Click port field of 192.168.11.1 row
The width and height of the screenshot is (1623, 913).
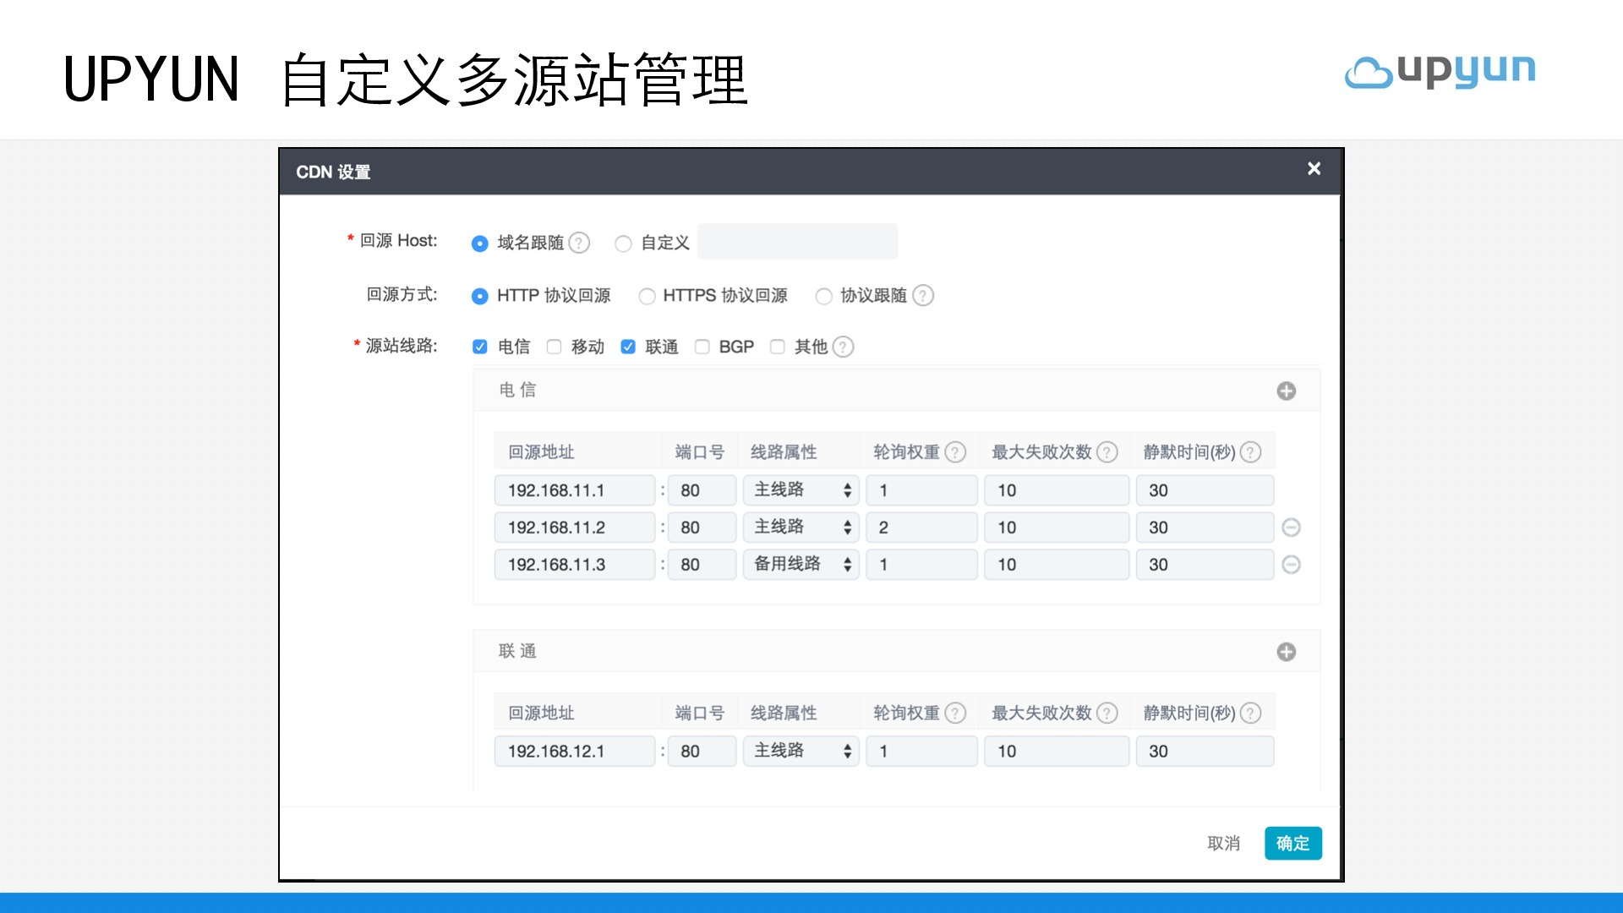click(702, 490)
